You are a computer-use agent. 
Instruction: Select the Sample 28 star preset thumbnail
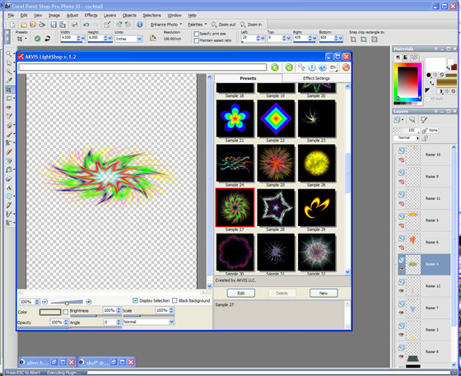tap(276, 207)
